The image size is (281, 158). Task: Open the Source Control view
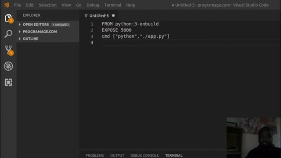click(x=9, y=50)
